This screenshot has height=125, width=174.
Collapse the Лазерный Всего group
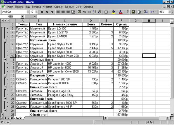pos(5,75)
